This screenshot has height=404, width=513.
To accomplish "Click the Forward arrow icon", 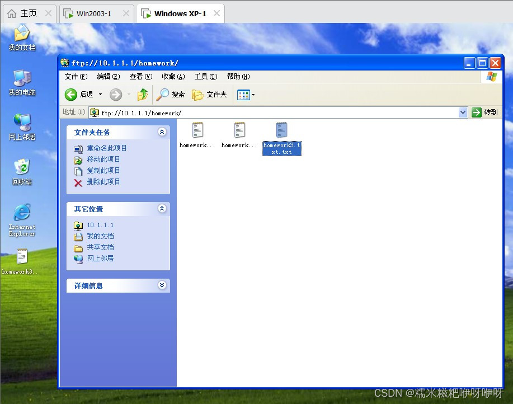I will (115, 95).
